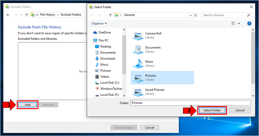Close the Select Folder dialog
This screenshot has height=136, width=259.
point(251,7)
